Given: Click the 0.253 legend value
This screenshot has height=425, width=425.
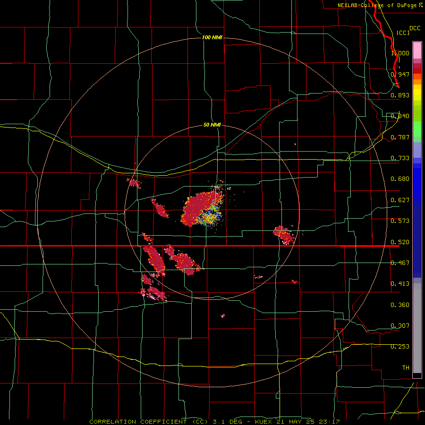Looking at the screenshot, I should tap(400, 347).
